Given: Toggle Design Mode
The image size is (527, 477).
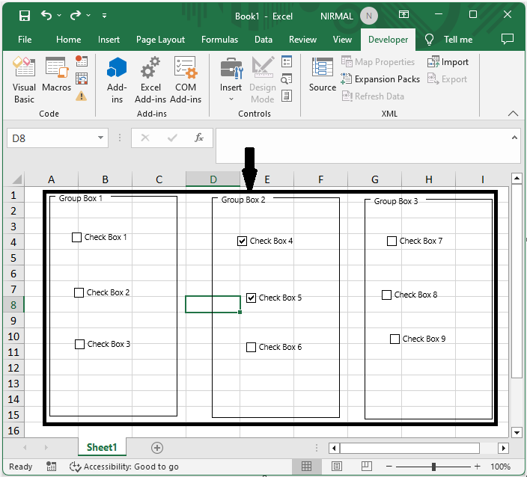Looking at the screenshot, I should pyautogui.click(x=263, y=80).
